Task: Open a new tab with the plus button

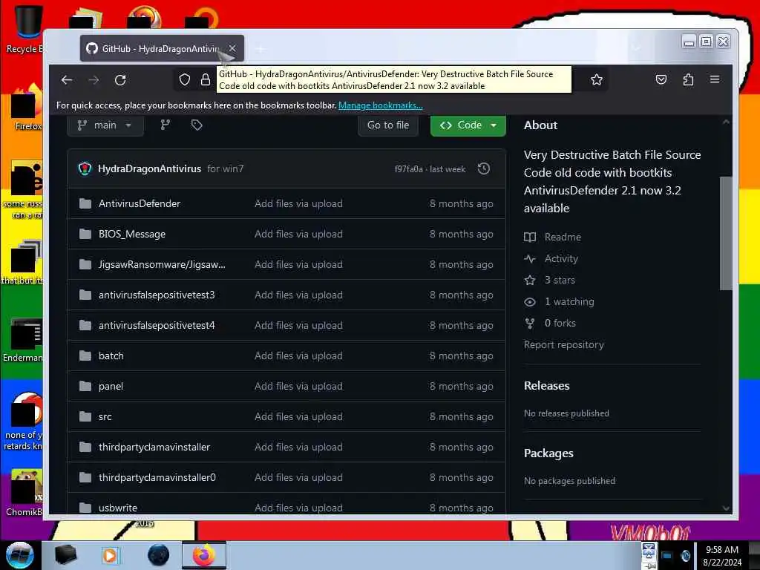Action: 261,49
